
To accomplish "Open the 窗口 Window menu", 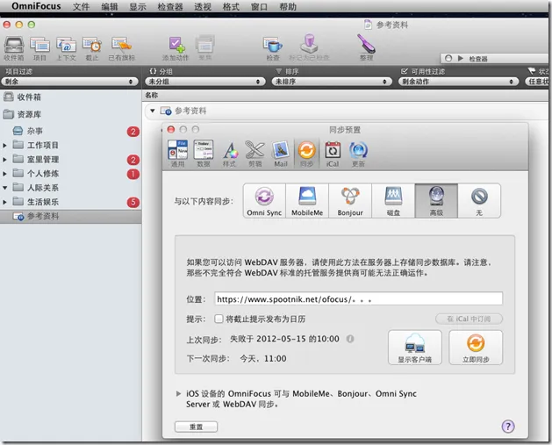I will [x=260, y=7].
